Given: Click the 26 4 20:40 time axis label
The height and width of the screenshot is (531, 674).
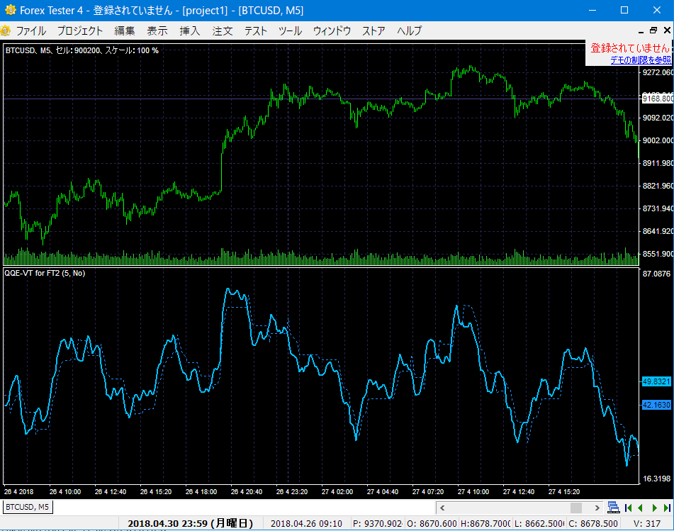Looking at the screenshot, I should point(247,491).
